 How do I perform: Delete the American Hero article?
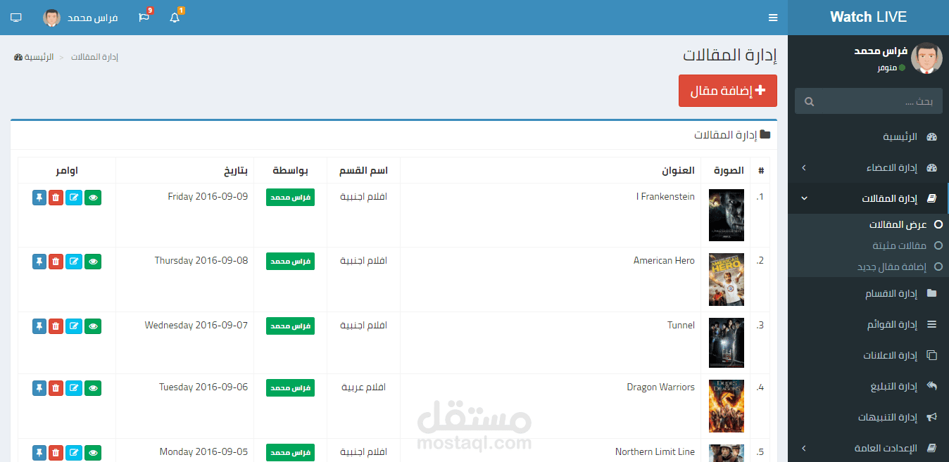tap(56, 262)
